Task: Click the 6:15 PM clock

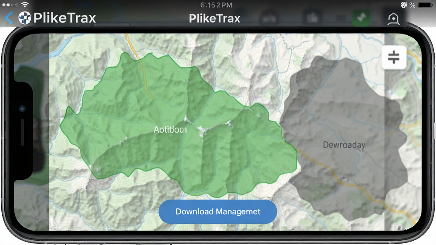Action: pos(216,5)
